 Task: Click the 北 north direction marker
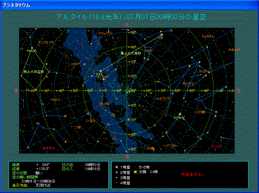click(127, 25)
